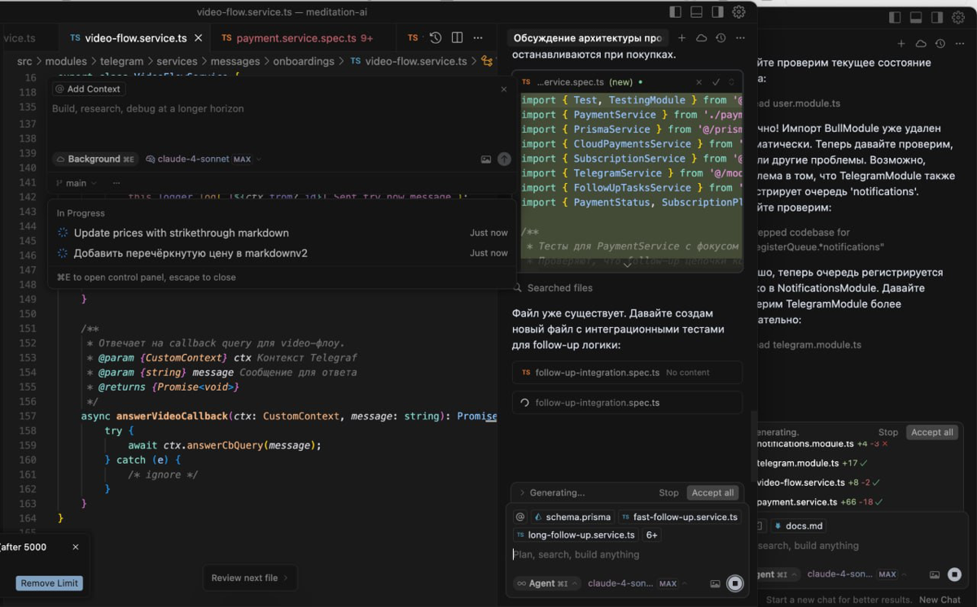Attach image in background agent popup
Screen dimensions: 977x607
(x=486, y=159)
